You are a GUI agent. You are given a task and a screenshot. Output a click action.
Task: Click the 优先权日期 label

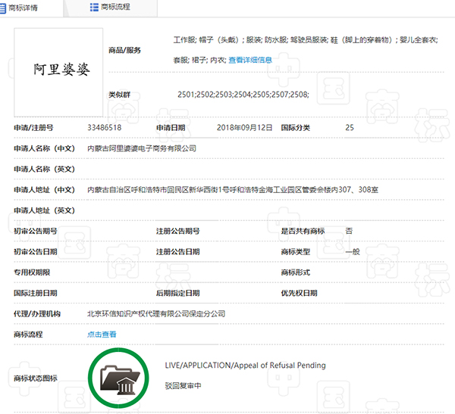click(299, 293)
